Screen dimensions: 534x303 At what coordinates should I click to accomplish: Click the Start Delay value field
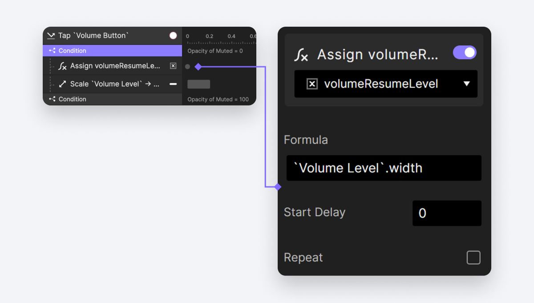447,213
